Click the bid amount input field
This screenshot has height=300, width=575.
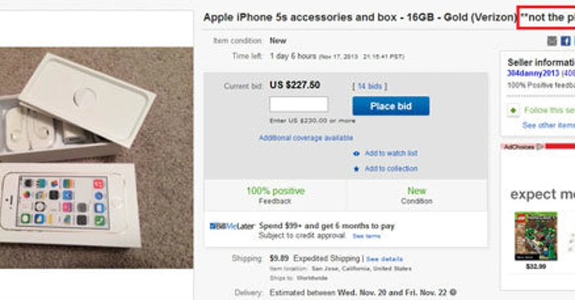coord(299,105)
